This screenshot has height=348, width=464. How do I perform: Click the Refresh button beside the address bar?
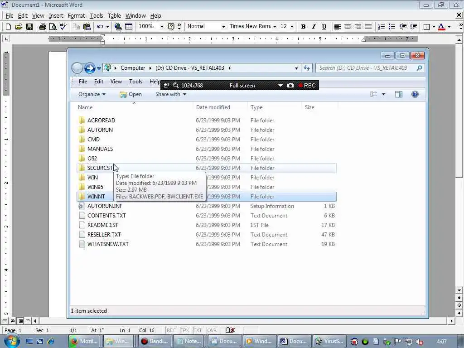point(307,68)
